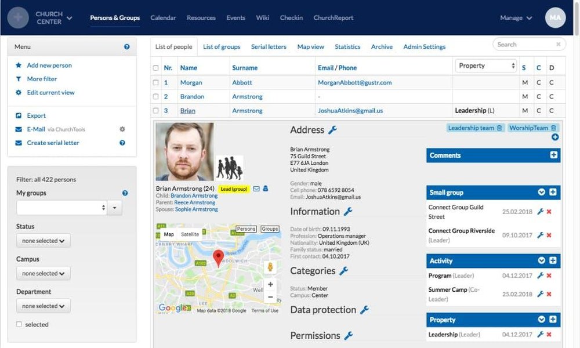This screenshot has height=348, width=580.
Task: Collapse the Property section chevron
Action: coord(541,319)
